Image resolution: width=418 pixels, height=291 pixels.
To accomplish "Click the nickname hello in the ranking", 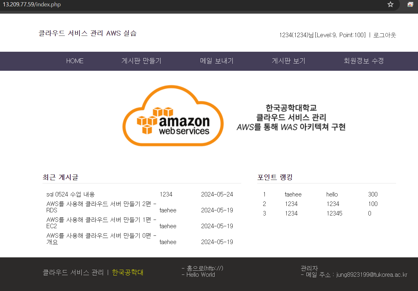I will pos(332,195).
